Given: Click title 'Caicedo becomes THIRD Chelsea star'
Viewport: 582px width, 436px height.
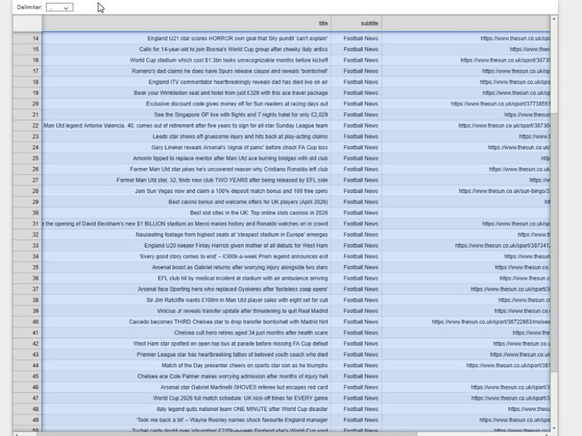Looking at the screenshot, I should point(229,322).
